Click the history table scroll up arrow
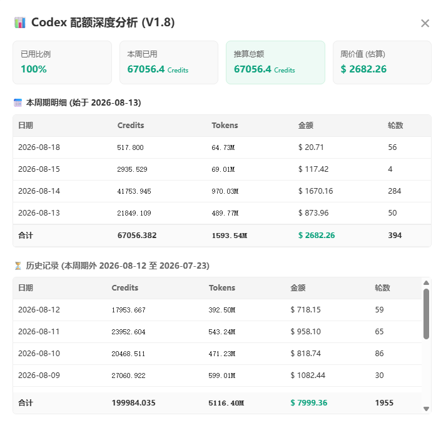Image resolution: width=441 pixels, height=428 pixels. click(426, 283)
